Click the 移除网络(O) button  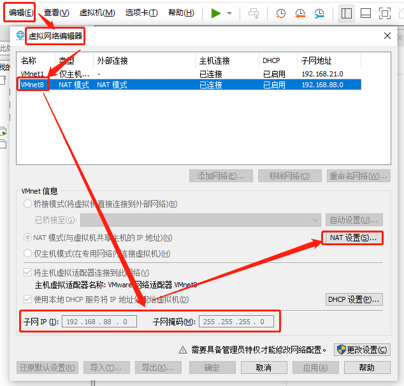(x=289, y=176)
